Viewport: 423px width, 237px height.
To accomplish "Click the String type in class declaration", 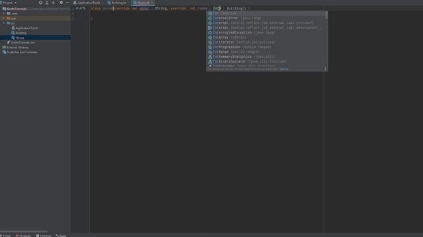I will pos(161,9).
